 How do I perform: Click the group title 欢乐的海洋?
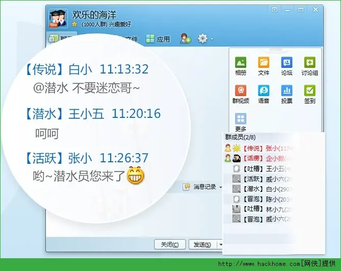[94, 15]
